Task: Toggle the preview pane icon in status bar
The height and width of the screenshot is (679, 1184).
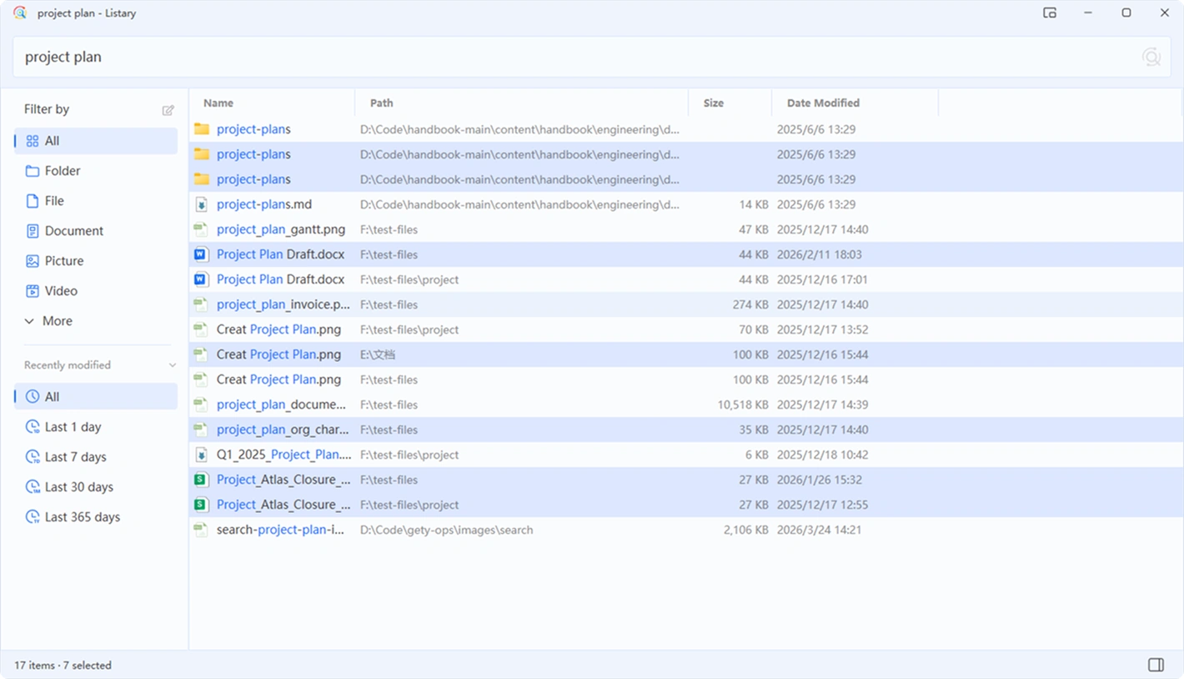Action: coord(1156,665)
